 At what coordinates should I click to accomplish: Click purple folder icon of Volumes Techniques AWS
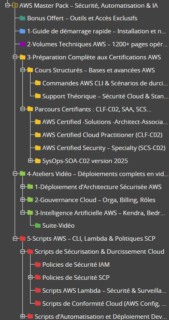[22, 44]
